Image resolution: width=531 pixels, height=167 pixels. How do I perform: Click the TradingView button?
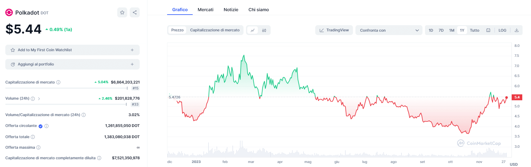334,30
